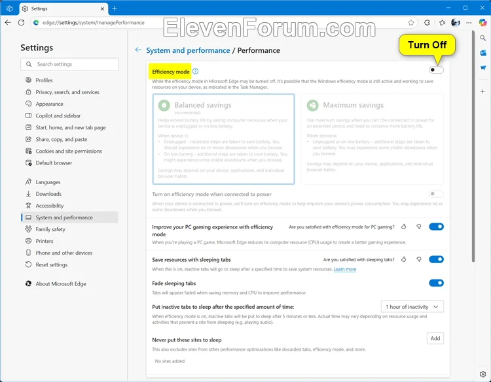This screenshot has width=491, height=382.
Task: Open Printers settings
Action: (69, 241)
